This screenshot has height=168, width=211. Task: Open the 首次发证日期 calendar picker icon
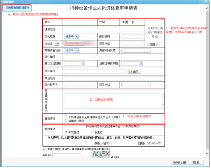click(83, 64)
